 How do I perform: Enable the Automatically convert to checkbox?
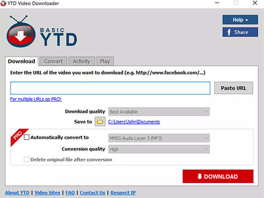coord(26,137)
